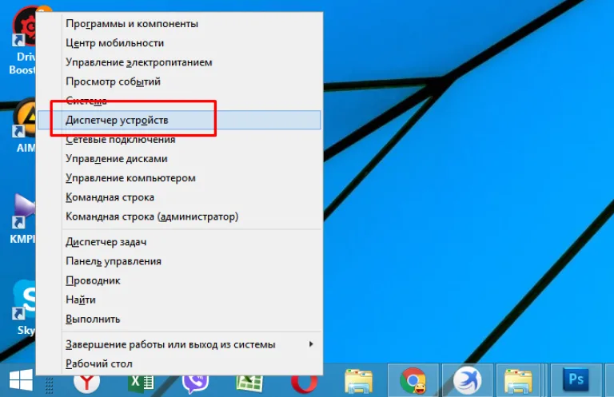Launch Проводник from the menu
The width and height of the screenshot is (614, 397).
(179, 280)
